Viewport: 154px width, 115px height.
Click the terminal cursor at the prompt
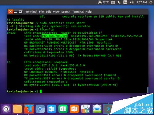(x=41, y=91)
